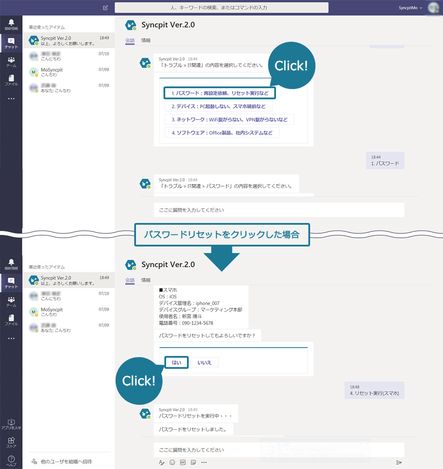This screenshot has height=469, width=443.
Task: Click the sent message '4. リセット実行(スマホ)'
Action: (374, 391)
